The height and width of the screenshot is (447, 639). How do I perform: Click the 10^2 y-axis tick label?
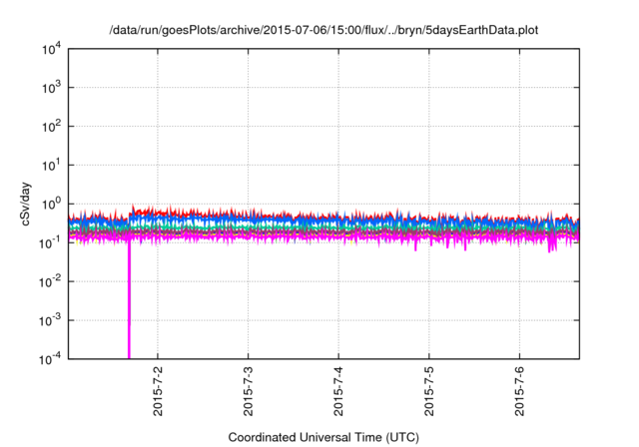(51, 127)
